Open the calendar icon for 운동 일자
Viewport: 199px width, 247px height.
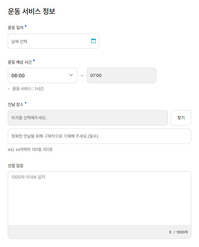[x=93, y=41]
